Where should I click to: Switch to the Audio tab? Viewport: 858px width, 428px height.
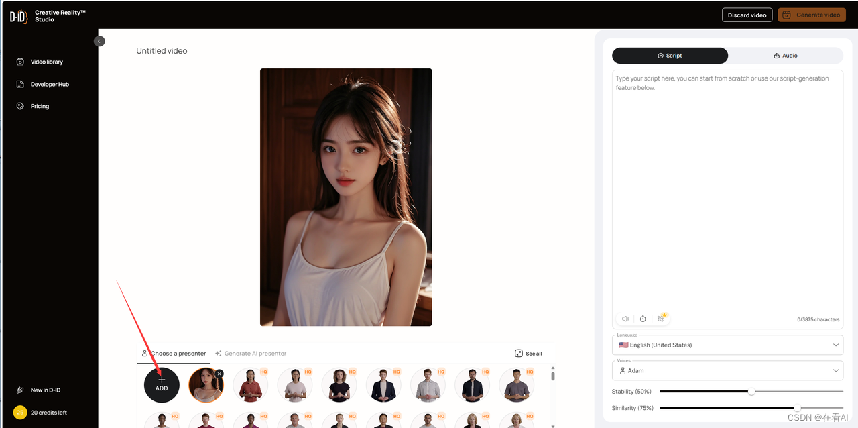[x=786, y=56]
